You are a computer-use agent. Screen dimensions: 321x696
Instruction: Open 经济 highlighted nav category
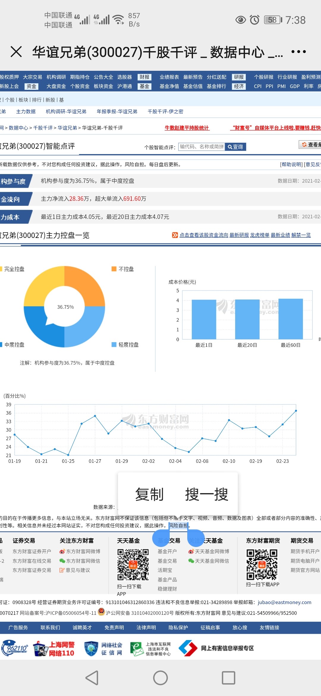[x=239, y=86]
